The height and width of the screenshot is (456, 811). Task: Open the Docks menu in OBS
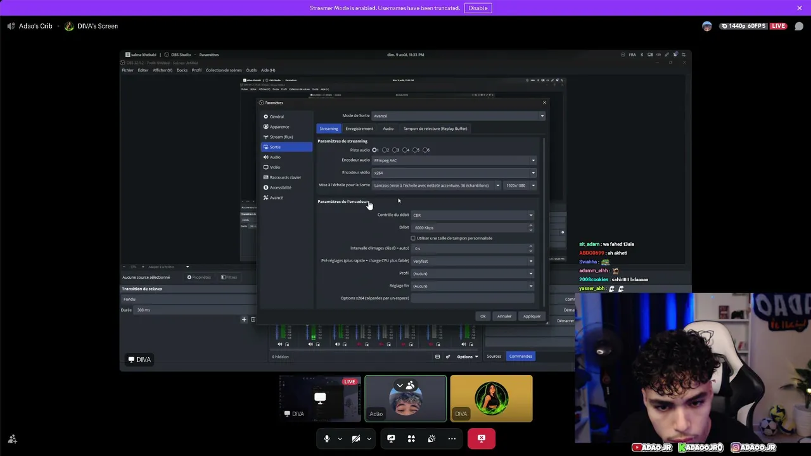click(182, 70)
